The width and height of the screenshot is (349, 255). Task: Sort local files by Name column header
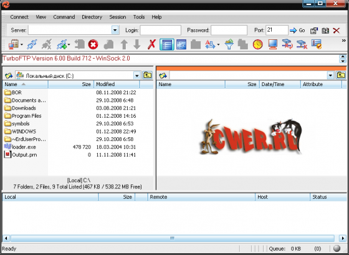[25, 84]
